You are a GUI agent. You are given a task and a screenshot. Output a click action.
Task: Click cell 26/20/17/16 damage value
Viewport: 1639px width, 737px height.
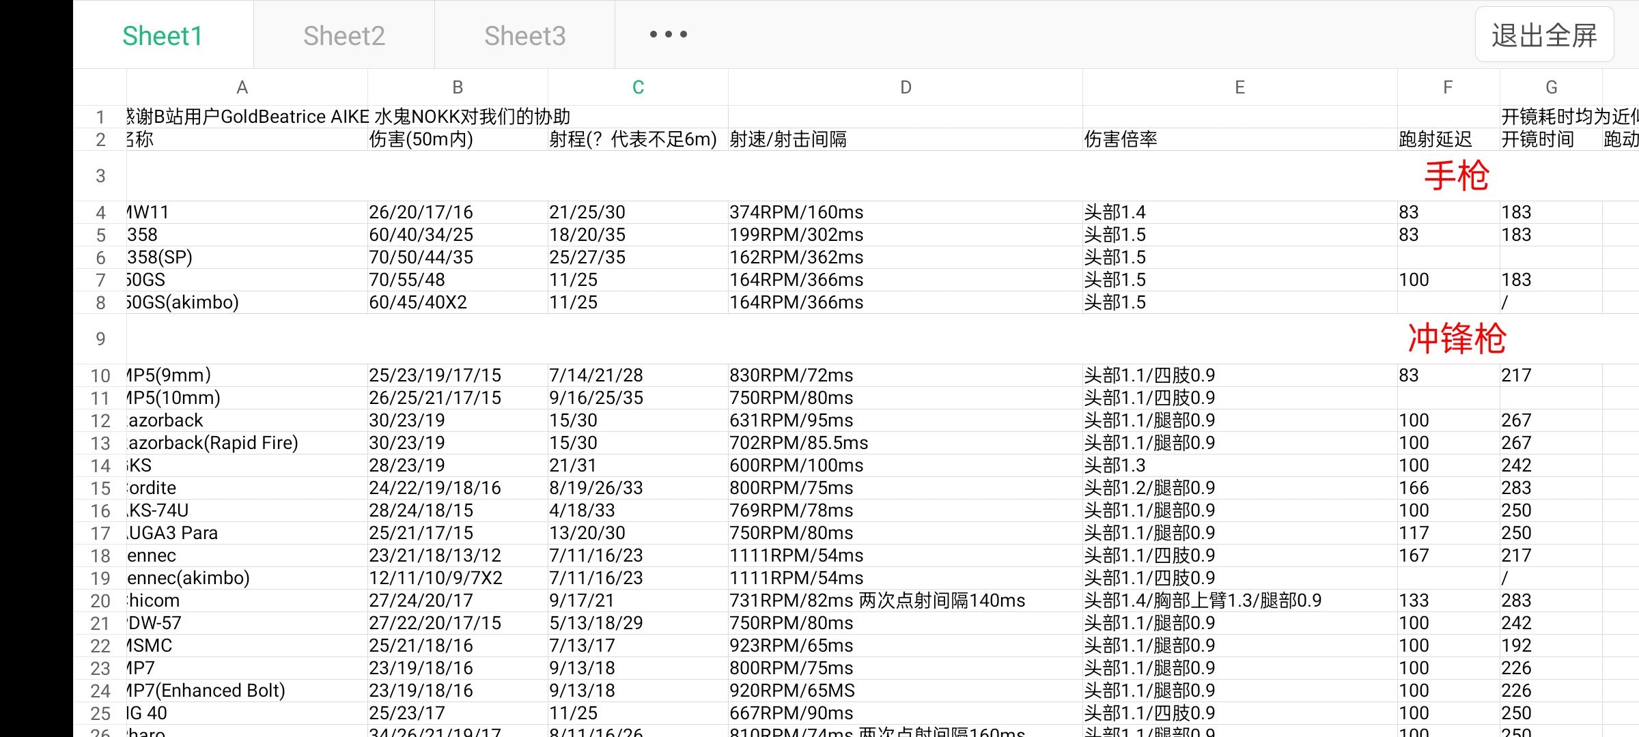click(x=458, y=212)
